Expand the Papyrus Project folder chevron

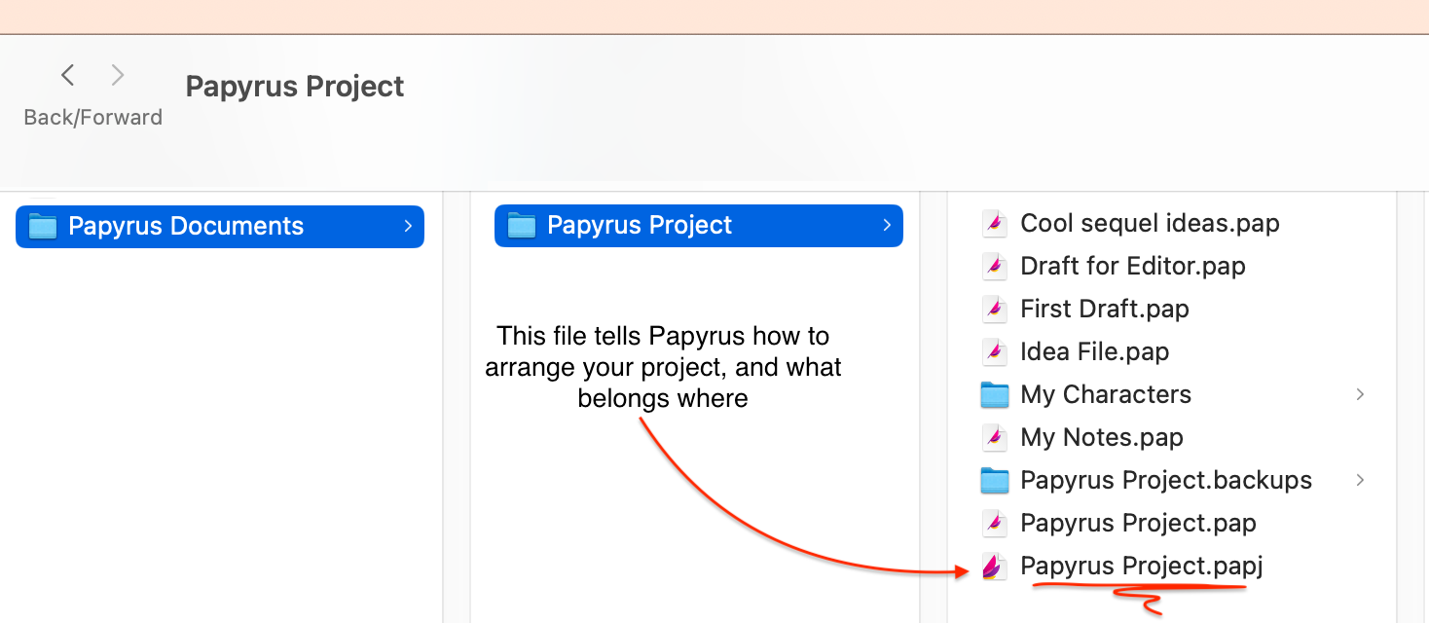coord(886,225)
